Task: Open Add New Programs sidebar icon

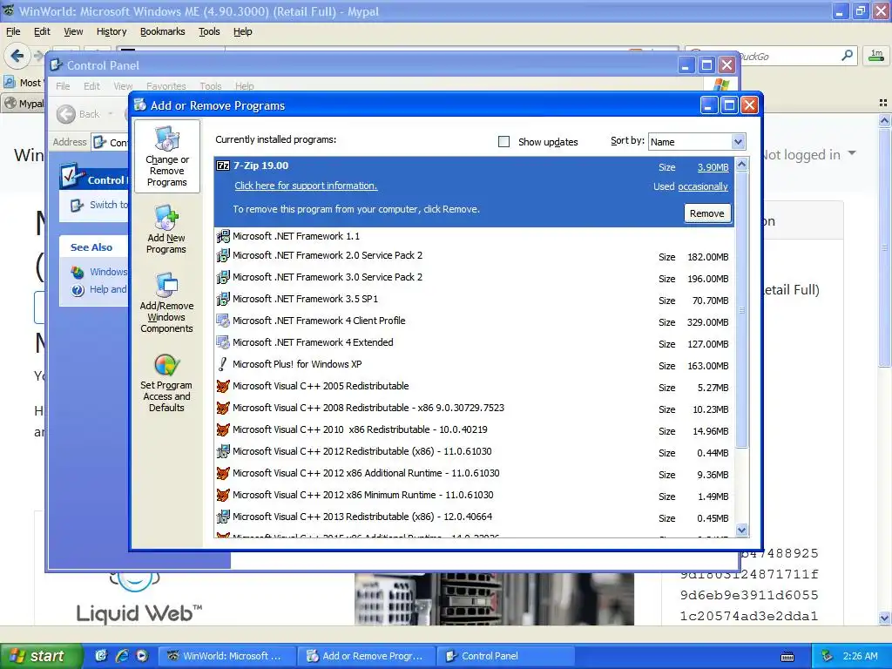Action: 166,217
